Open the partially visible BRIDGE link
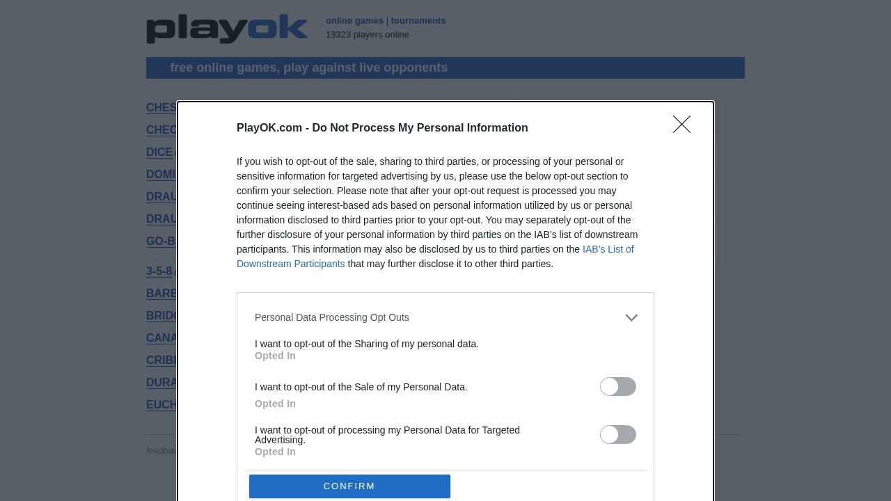The height and width of the screenshot is (501, 891). pos(161,316)
